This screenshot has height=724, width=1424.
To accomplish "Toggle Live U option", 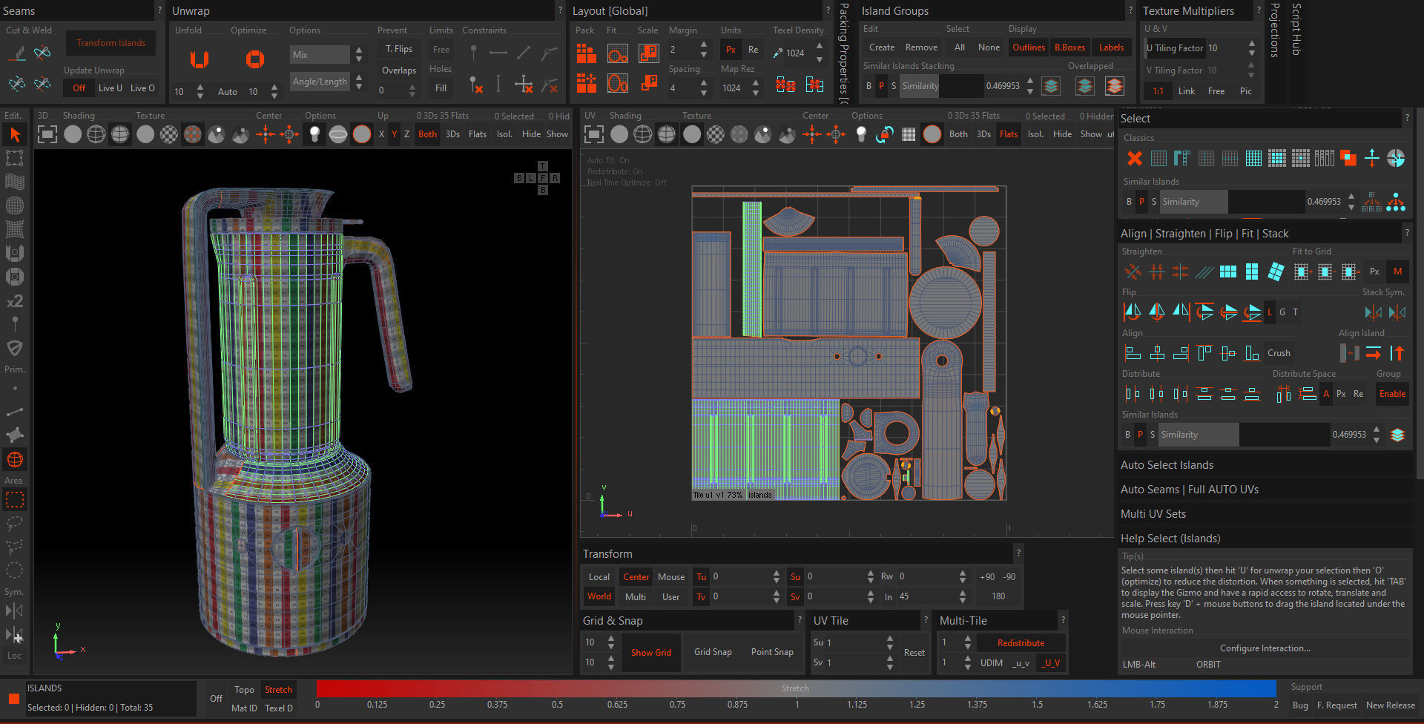I will coord(110,88).
